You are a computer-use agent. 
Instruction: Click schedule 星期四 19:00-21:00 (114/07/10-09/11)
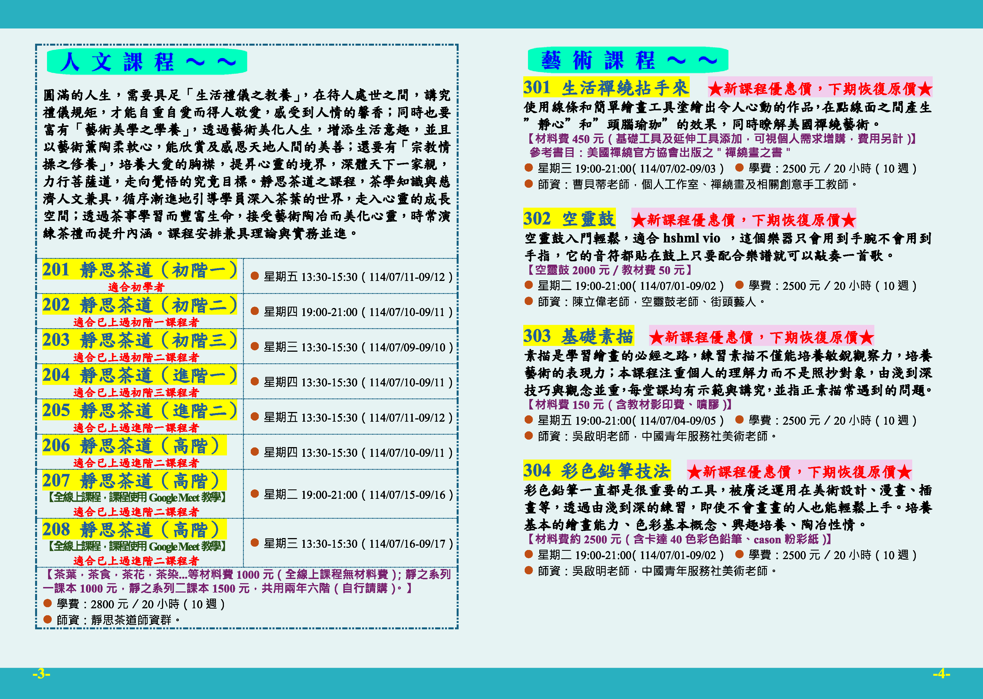(351, 312)
